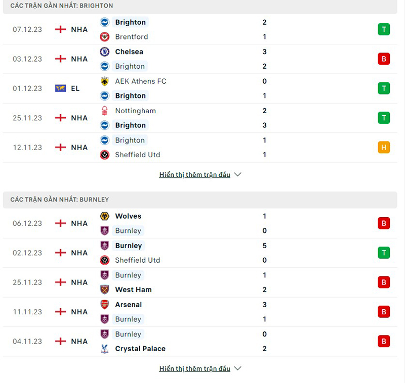Click the Crystal Palace crest icon
Viewport: 405px width, 383px height.
tap(105, 349)
